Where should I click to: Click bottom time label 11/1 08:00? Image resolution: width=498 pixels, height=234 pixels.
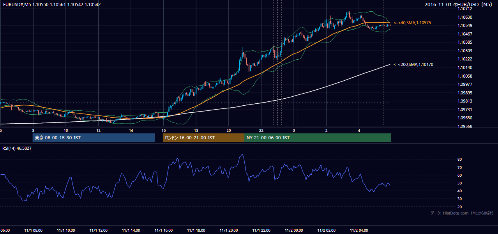pos(33,230)
